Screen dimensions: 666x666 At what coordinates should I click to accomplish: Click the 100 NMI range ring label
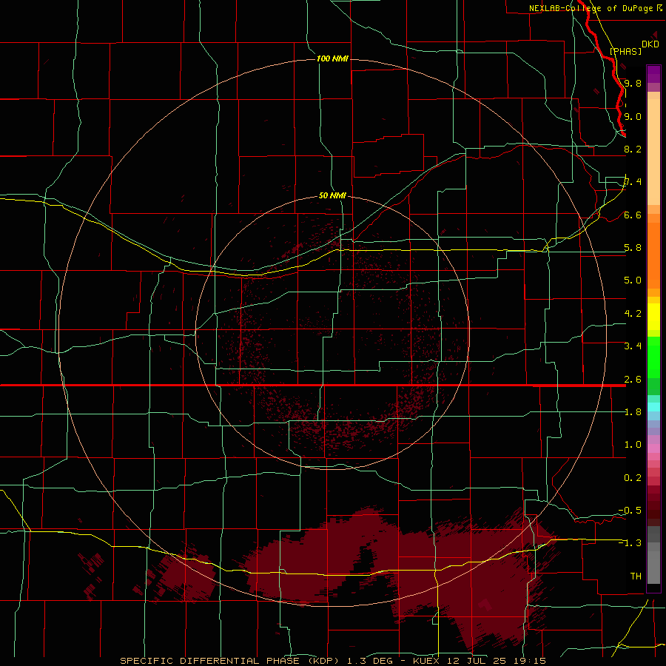pyautogui.click(x=332, y=58)
